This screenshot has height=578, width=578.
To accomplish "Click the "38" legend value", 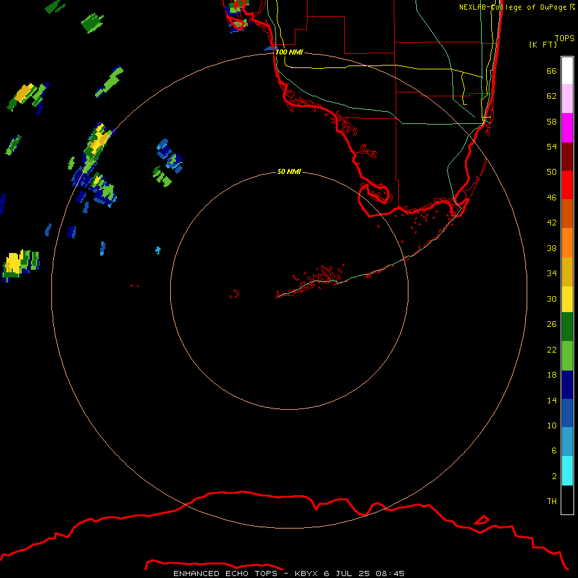I will (552, 248).
